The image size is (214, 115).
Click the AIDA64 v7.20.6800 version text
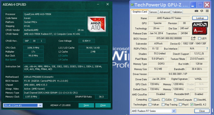click(60, 105)
